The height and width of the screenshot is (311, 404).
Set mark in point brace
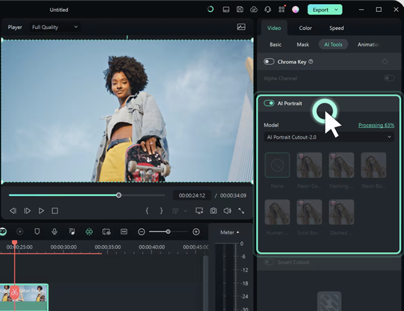pyautogui.click(x=147, y=211)
